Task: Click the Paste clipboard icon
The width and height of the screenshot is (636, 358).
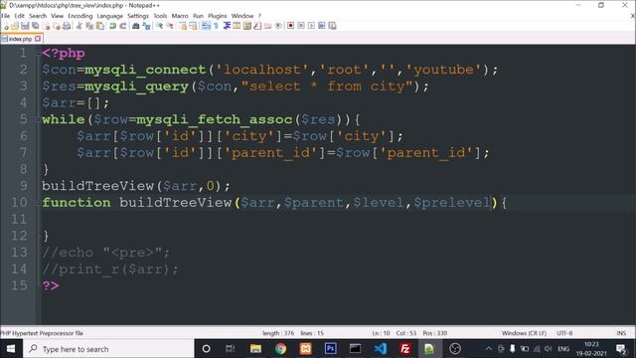Action: (99, 26)
